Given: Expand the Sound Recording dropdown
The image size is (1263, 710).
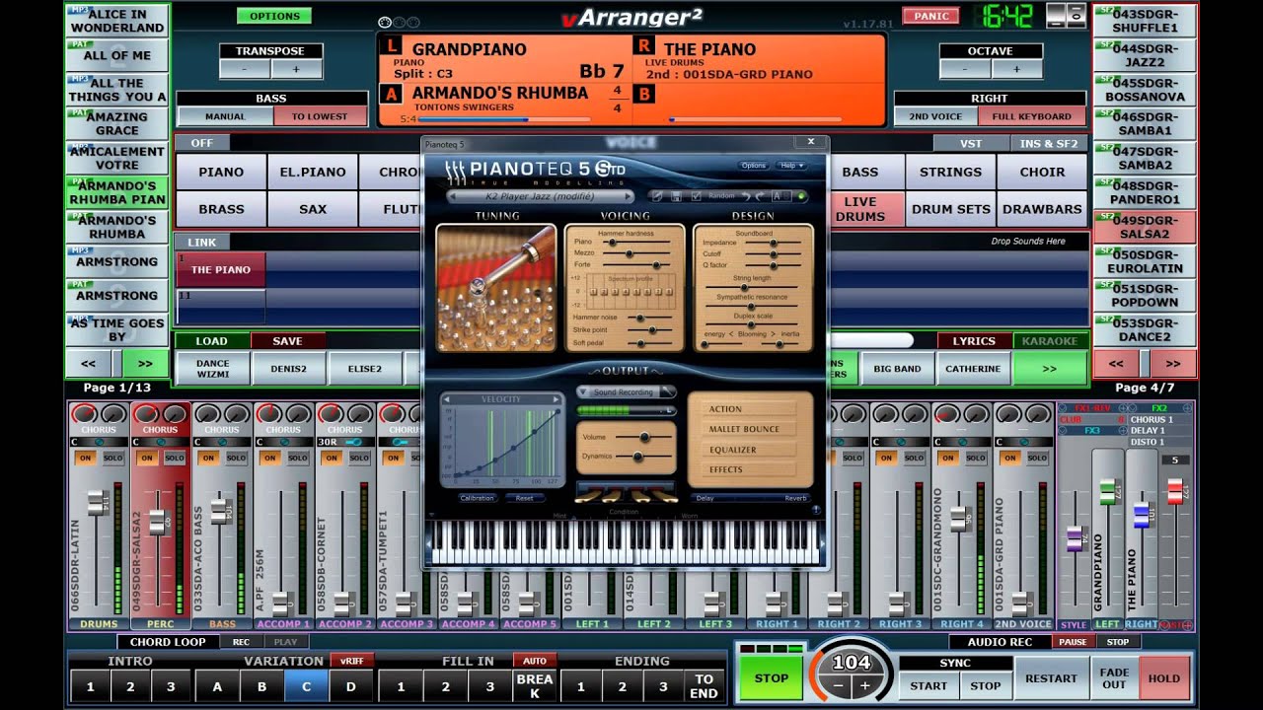Looking at the screenshot, I should pyautogui.click(x=583, y=391).
